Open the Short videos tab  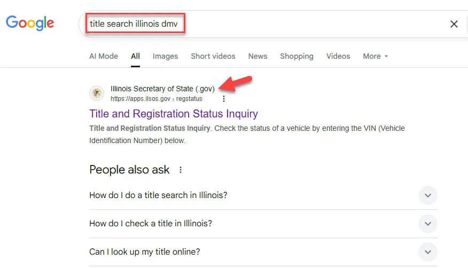tap(213, 56)
